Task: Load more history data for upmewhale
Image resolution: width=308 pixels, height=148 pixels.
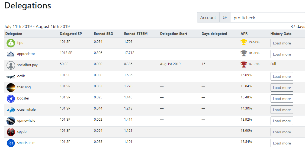Action: click(x=282, y=121)
